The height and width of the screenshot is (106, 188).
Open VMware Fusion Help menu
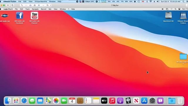tap(59, 1)
